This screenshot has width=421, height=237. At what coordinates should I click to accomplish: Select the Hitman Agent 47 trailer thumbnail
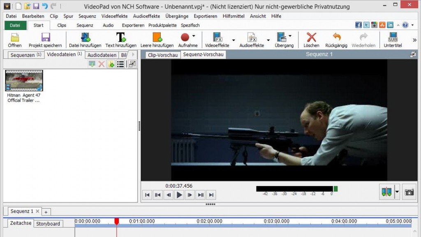(x=24, y=80)
